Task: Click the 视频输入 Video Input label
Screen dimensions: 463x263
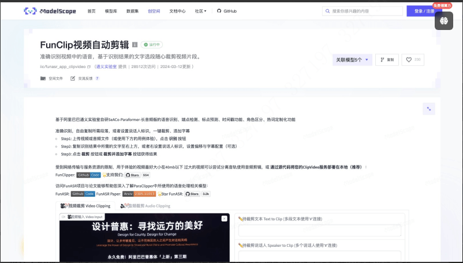Action: coord(82,217)
